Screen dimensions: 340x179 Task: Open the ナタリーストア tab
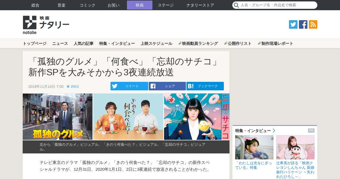pos(200,5)
